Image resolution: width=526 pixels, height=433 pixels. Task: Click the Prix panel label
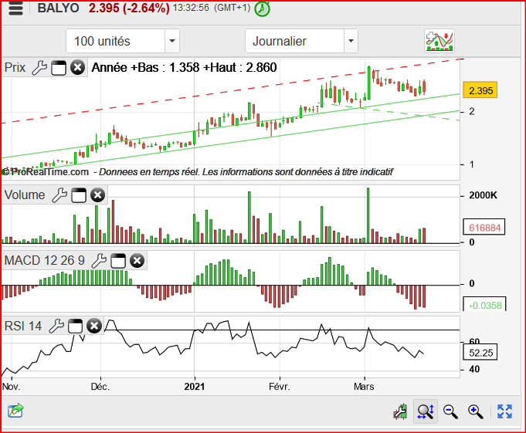(15, 68)
